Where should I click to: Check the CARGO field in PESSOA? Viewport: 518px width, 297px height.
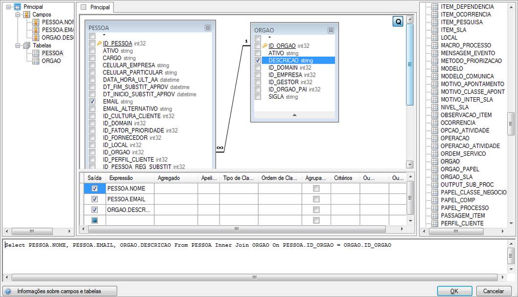coord(92,58)
